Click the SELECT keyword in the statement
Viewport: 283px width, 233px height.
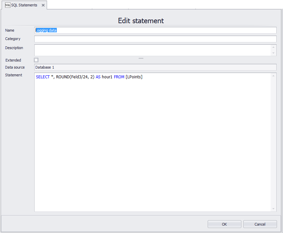click(x=43, y=77)
